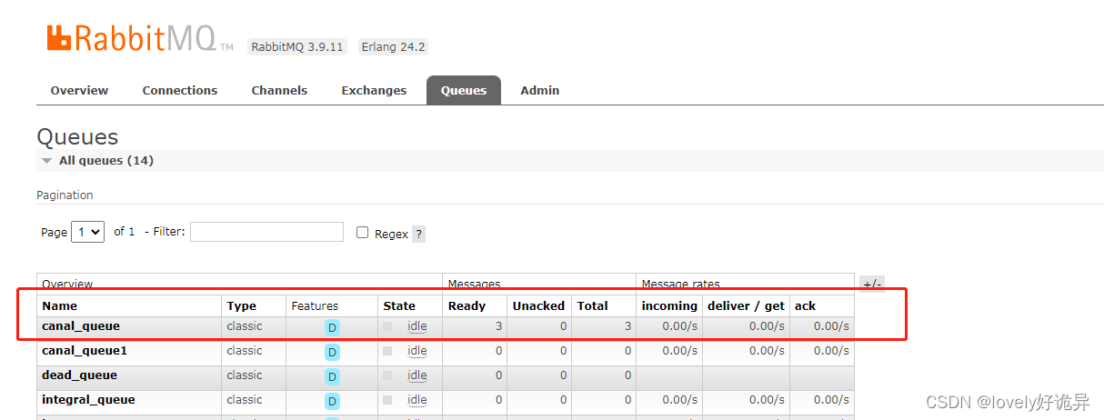This screenshot has height=420, width=1104.
Task: Click the idle state of canal_queue
Action: click(x=417, y=325)
